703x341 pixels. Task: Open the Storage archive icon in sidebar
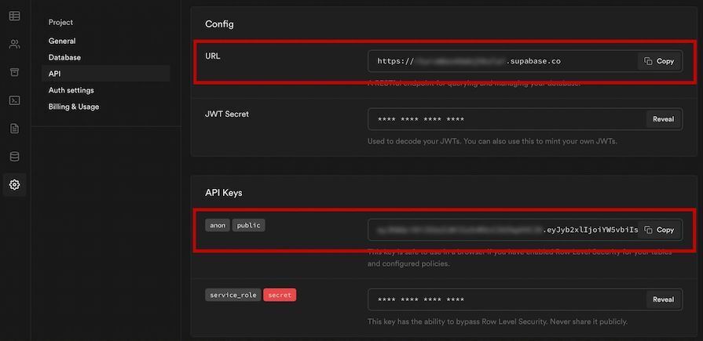[x=14, y=72]
